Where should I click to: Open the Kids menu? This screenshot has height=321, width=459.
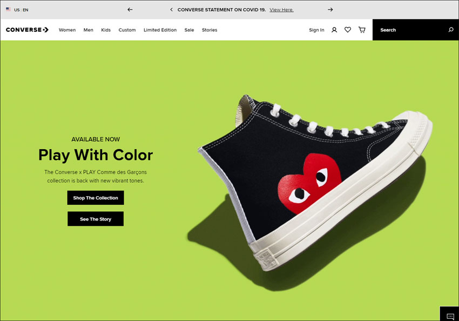[106, 30]
